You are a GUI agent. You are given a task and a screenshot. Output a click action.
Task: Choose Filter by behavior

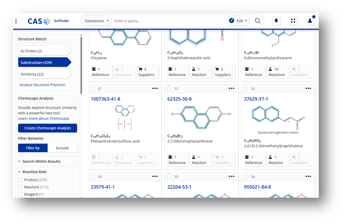[33, 148]
